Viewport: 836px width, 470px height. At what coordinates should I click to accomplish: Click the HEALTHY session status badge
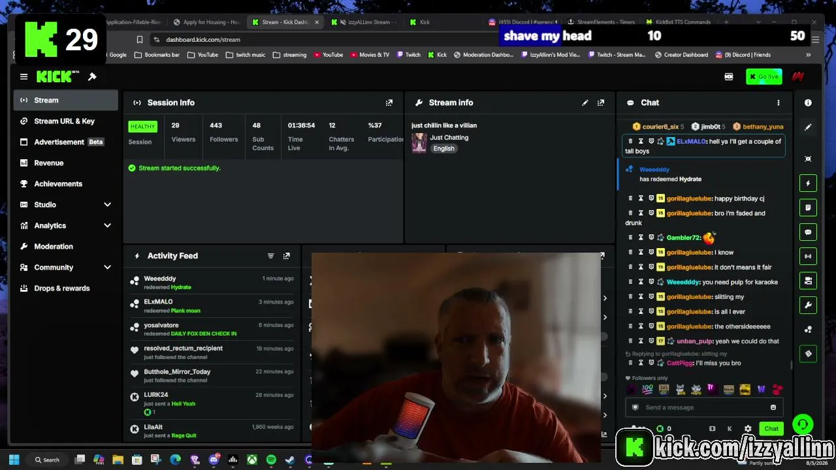coord(142,126)
